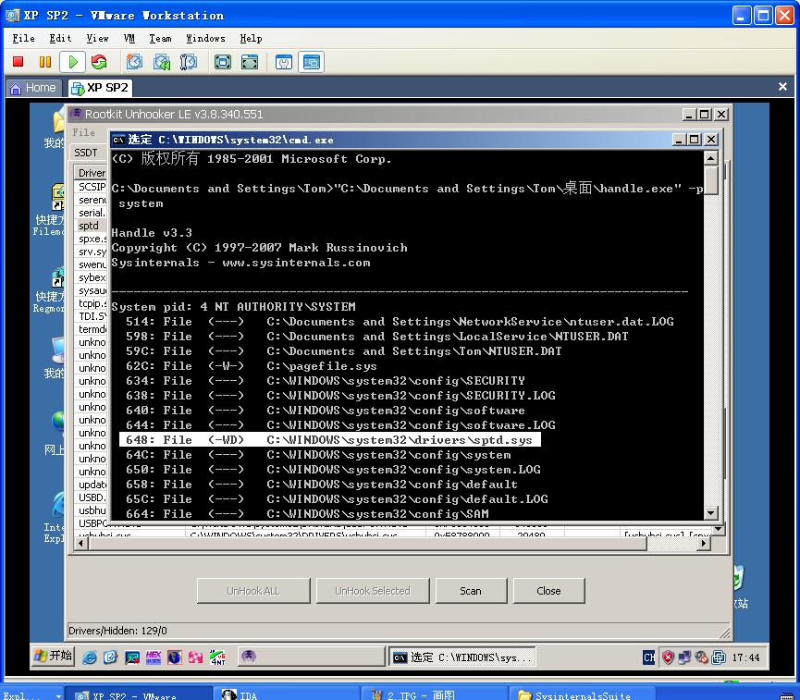Image resolution: width=800 pixels, height=700 pixels.
Task: Switch to the Home tab
Action: [x=33, y=88]
